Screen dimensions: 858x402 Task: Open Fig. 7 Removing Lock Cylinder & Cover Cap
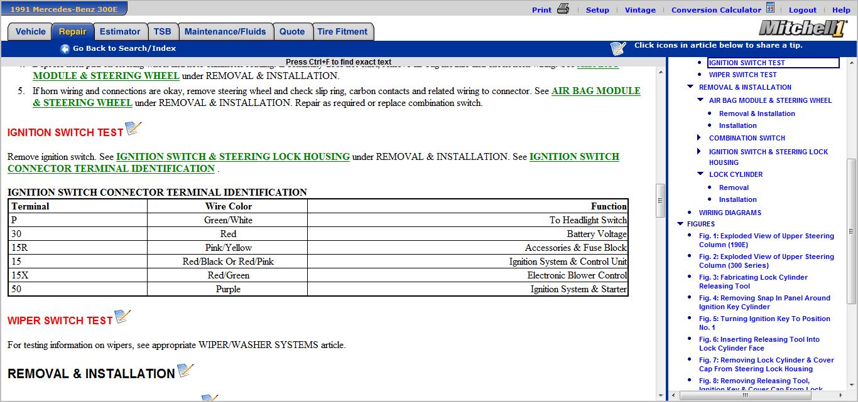point(766,364)
